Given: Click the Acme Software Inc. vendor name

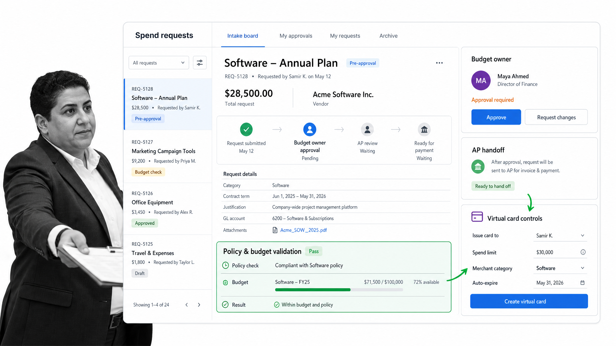Looking at the screenshot, I should tap(343, 95).
